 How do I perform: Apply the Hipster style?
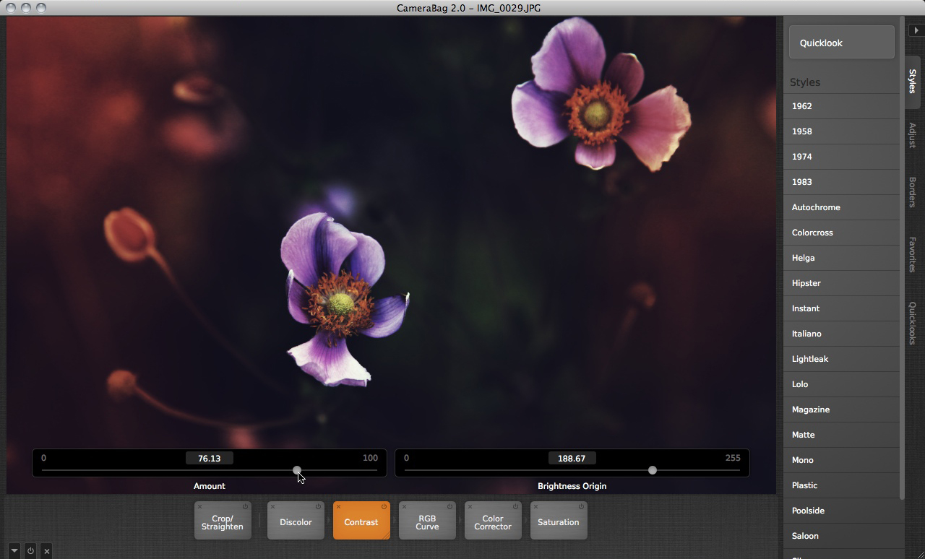841,283
